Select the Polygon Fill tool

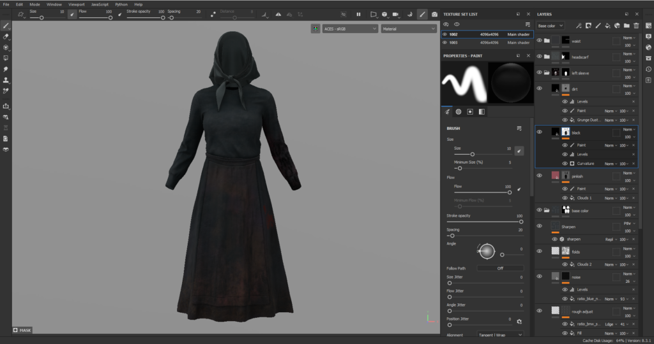click(x=6, y=58)
